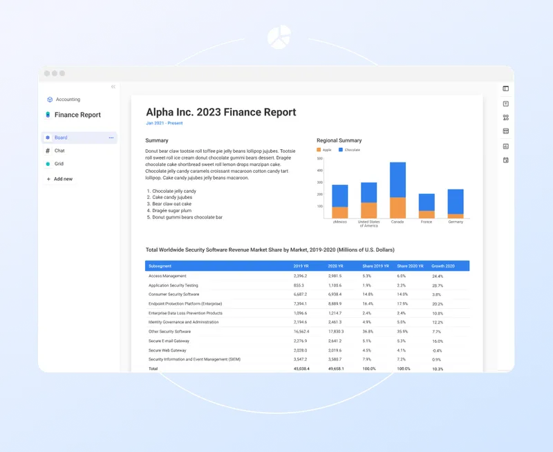Click the plus icon beside Add new

48,179
